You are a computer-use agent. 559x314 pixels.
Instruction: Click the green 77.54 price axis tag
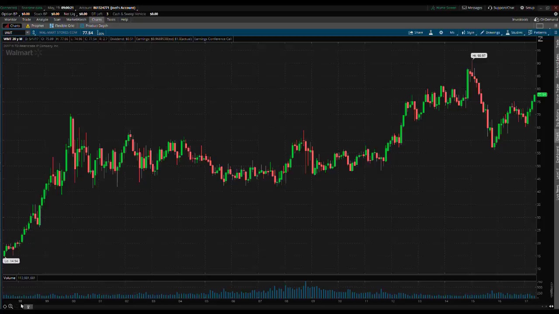542,95
